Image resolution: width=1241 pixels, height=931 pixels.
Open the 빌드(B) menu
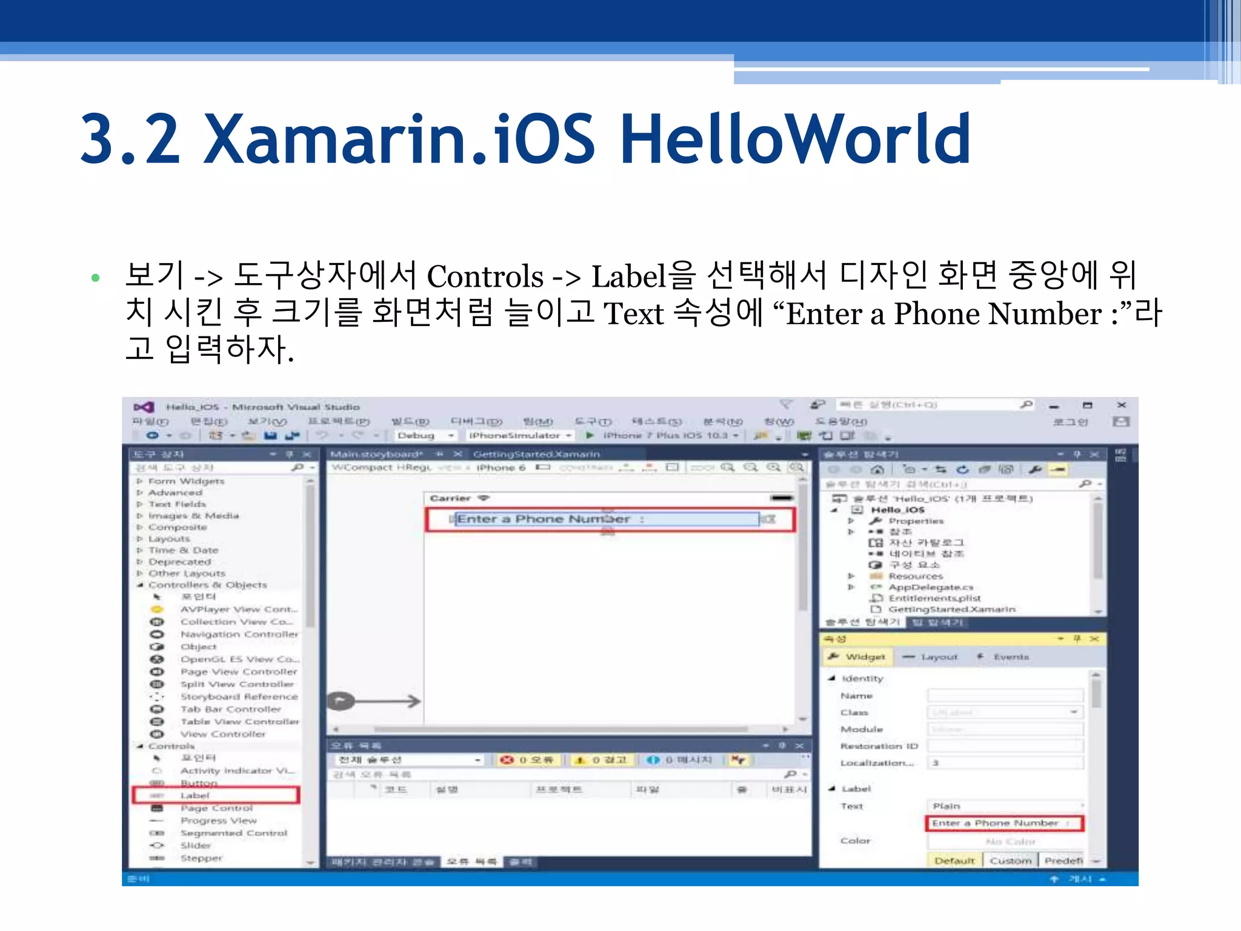tap(410, 421)
